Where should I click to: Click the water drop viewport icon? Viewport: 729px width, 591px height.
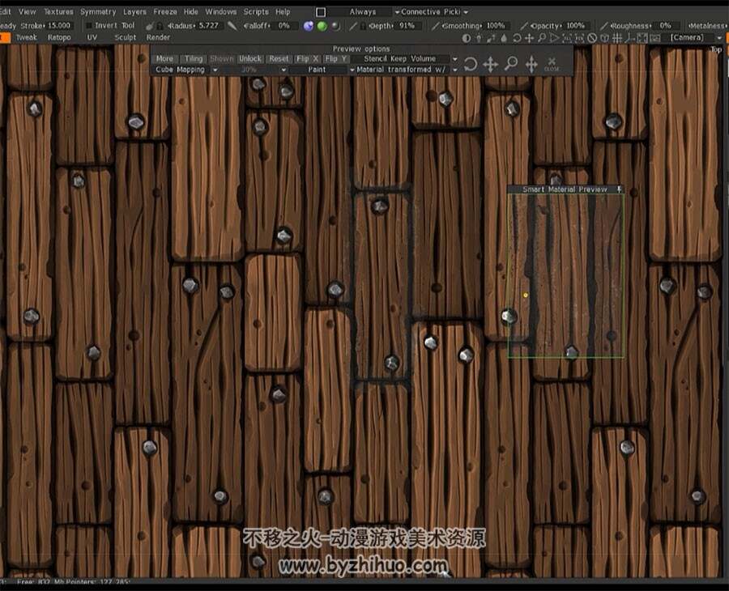pos(504,38)
